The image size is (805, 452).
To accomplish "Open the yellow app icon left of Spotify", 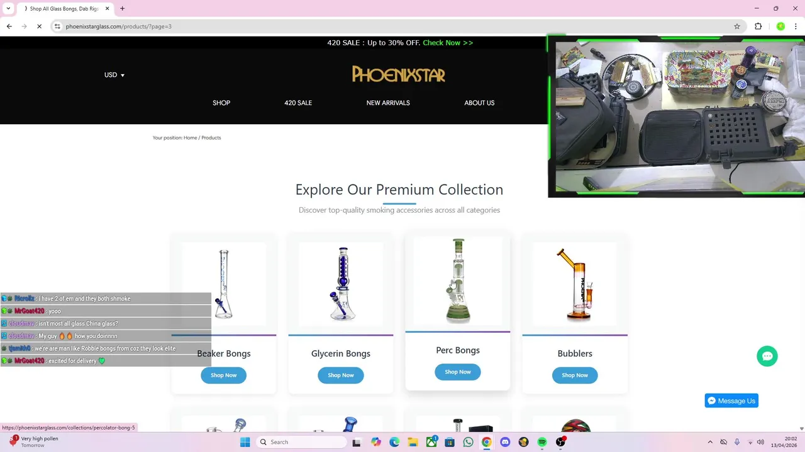I will tap(523, 442).
